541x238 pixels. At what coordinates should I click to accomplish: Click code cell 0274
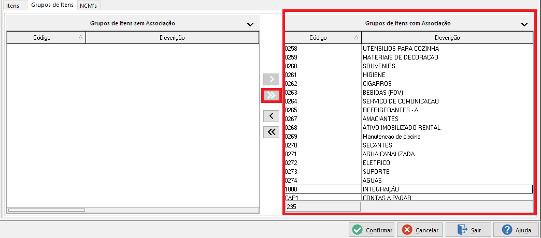323,180
